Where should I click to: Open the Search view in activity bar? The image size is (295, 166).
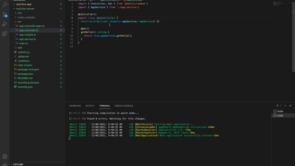click(5, 5)
